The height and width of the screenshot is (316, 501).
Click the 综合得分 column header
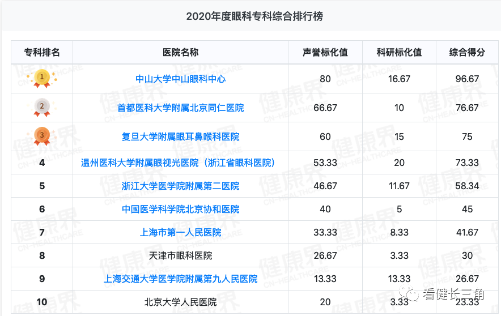(467, 52)
